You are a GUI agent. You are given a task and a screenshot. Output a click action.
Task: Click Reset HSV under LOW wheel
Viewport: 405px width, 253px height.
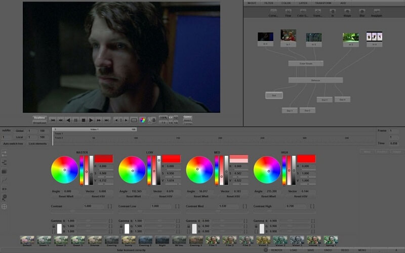166,196
